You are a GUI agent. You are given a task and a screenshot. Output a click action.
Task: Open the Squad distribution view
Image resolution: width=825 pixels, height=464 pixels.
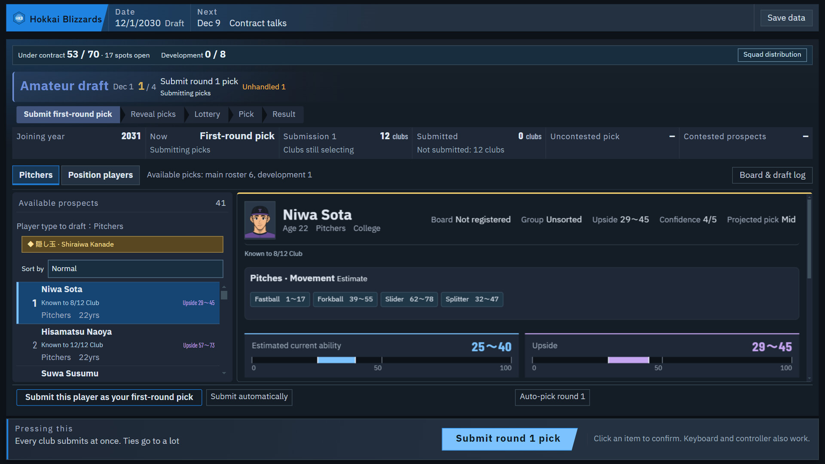click(x=772, y=55)
